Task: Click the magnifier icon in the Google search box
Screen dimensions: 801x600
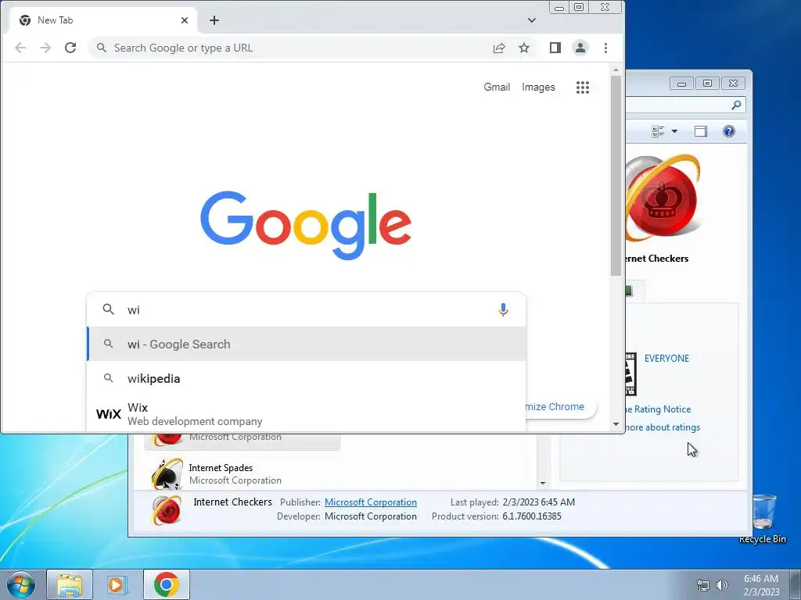Action: tap(108, 309)
